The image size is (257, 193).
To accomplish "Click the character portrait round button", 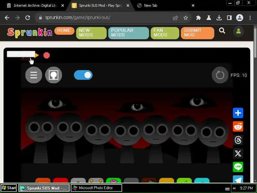I will coord(53,75).
